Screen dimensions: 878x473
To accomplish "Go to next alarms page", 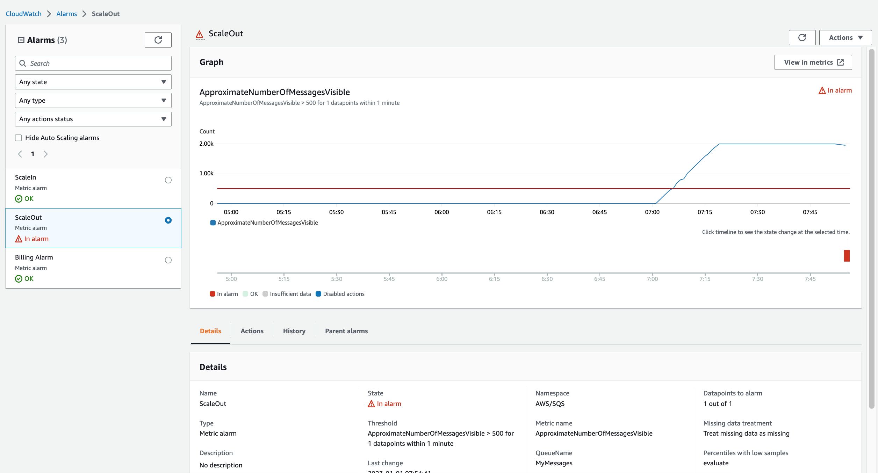I will [45, 154].
